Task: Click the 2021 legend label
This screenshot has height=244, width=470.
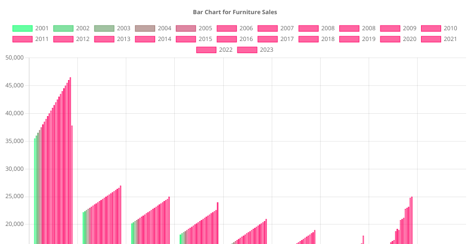Action: click(450, 39)
